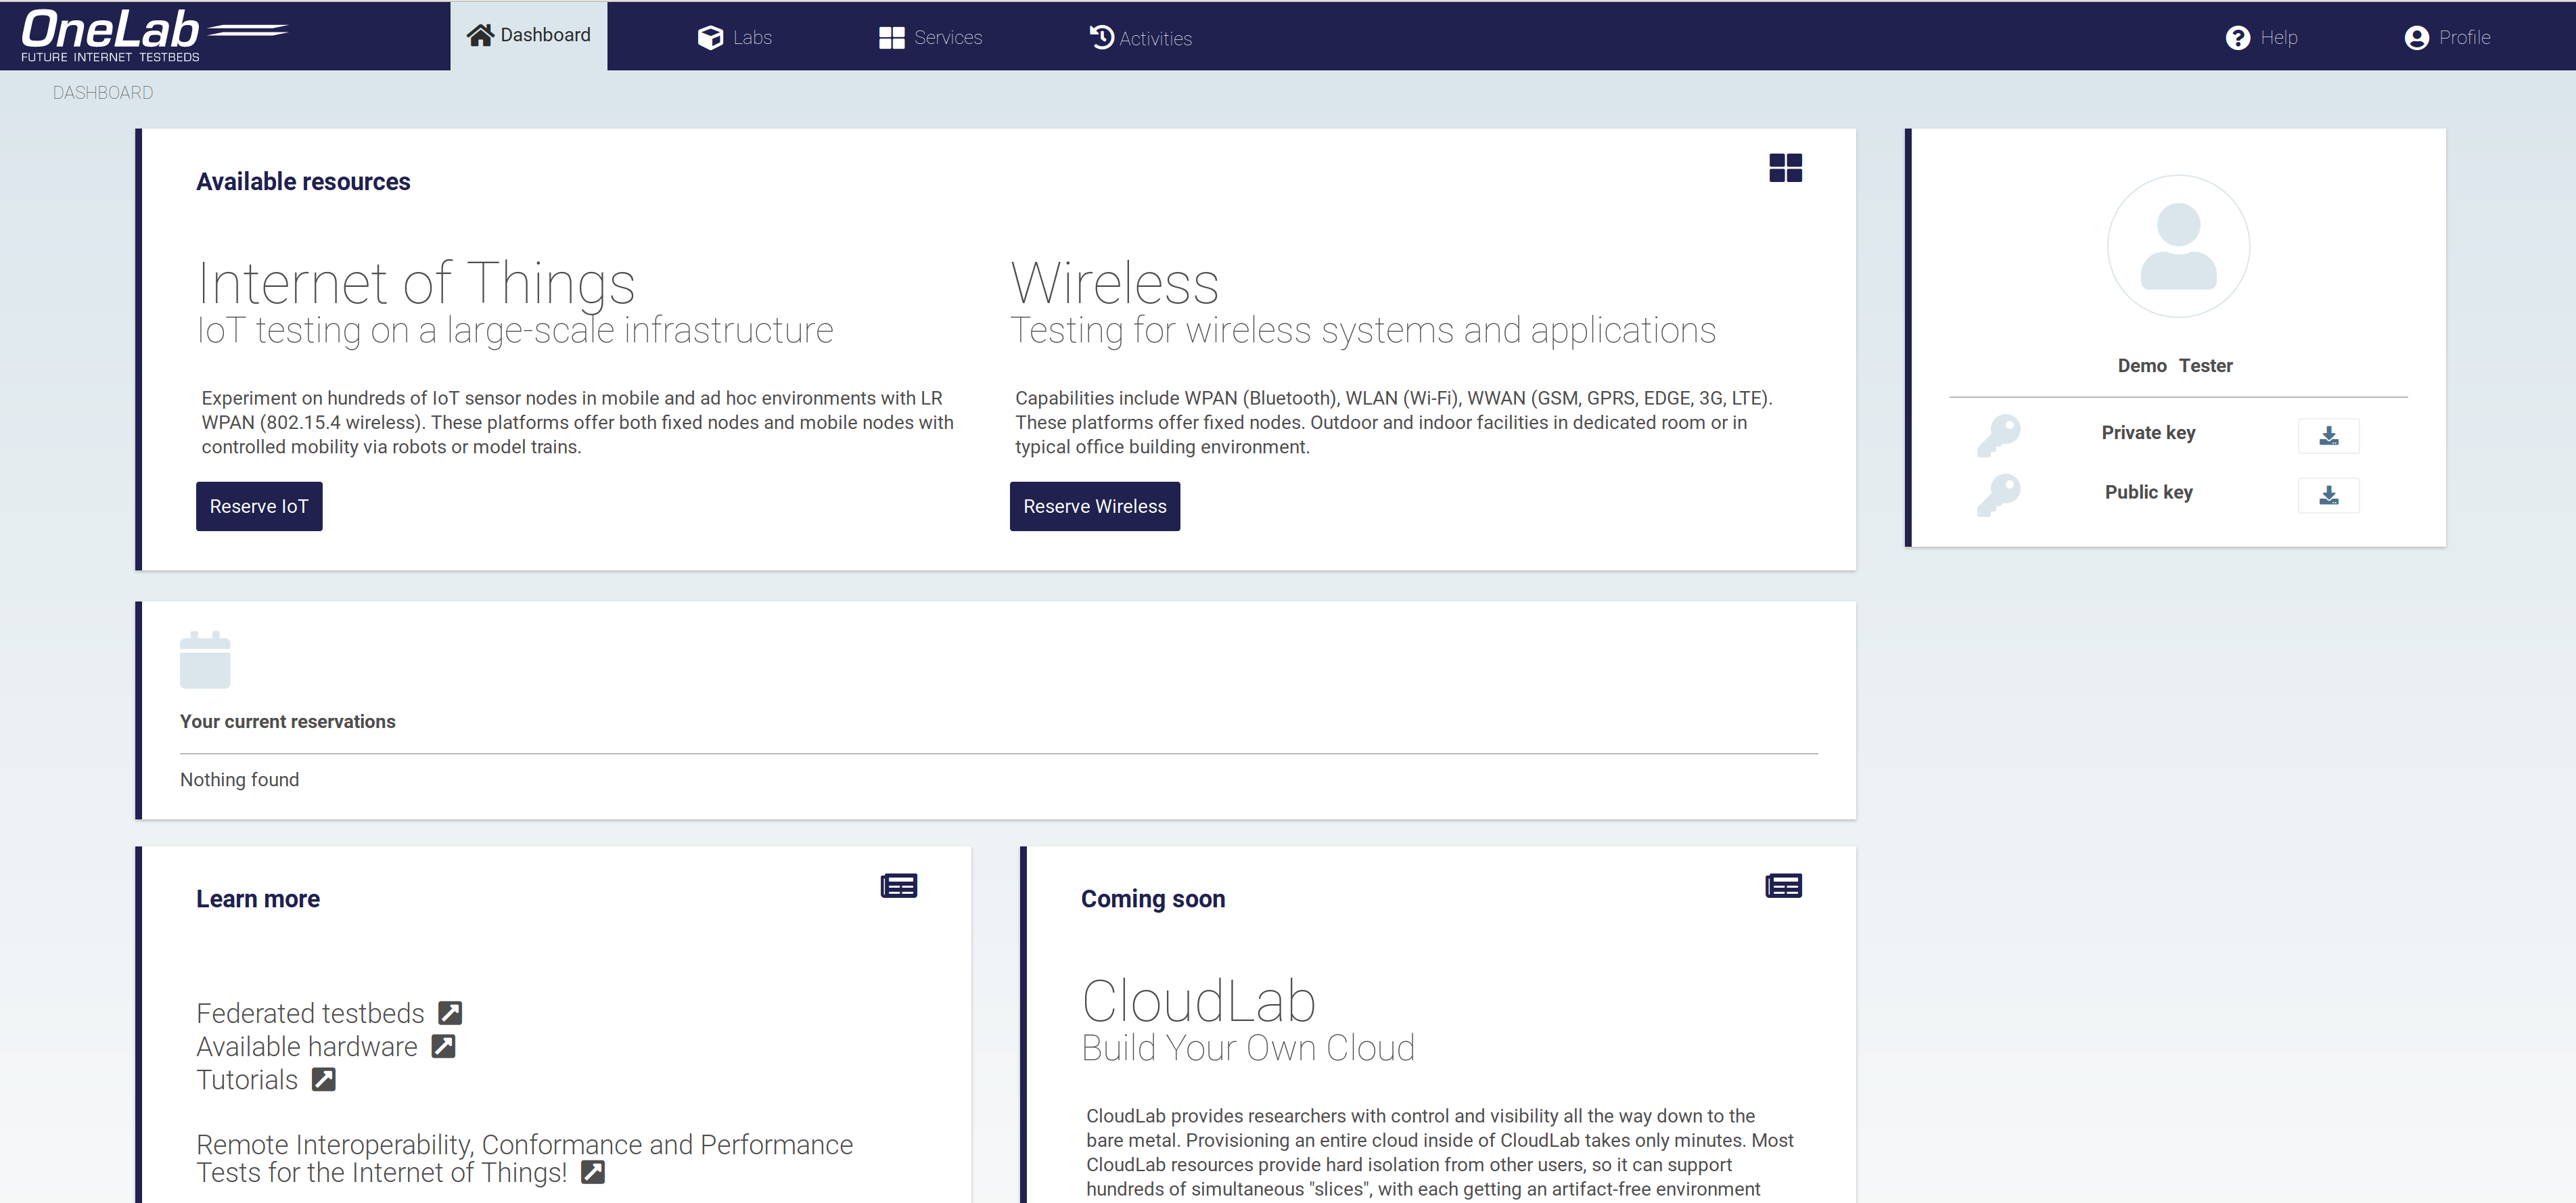Click the list icon in Learn more panel
The height and width of the screenshot is (1203, 2576).
click(898, 885)
